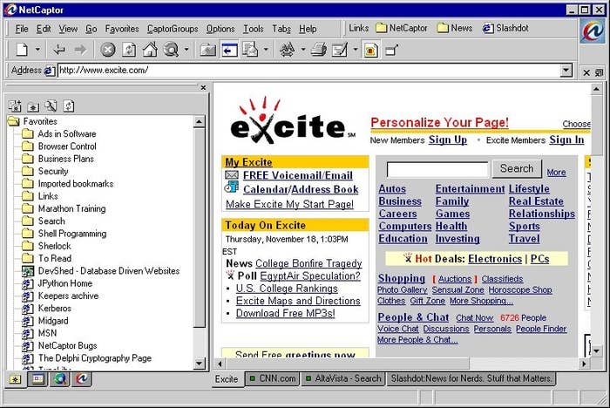Open the dropdown arrow beside the Mail icon
This screenshot has height=408, width=610.
266,50
